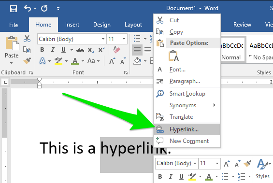Open the Font dialog launcher

coord(126,73)
